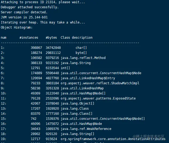The width and height of the screenshot is (169, 143).
Task: Click the java.lang.ref.WeakReference class name
Action: (x=86, y=129)
